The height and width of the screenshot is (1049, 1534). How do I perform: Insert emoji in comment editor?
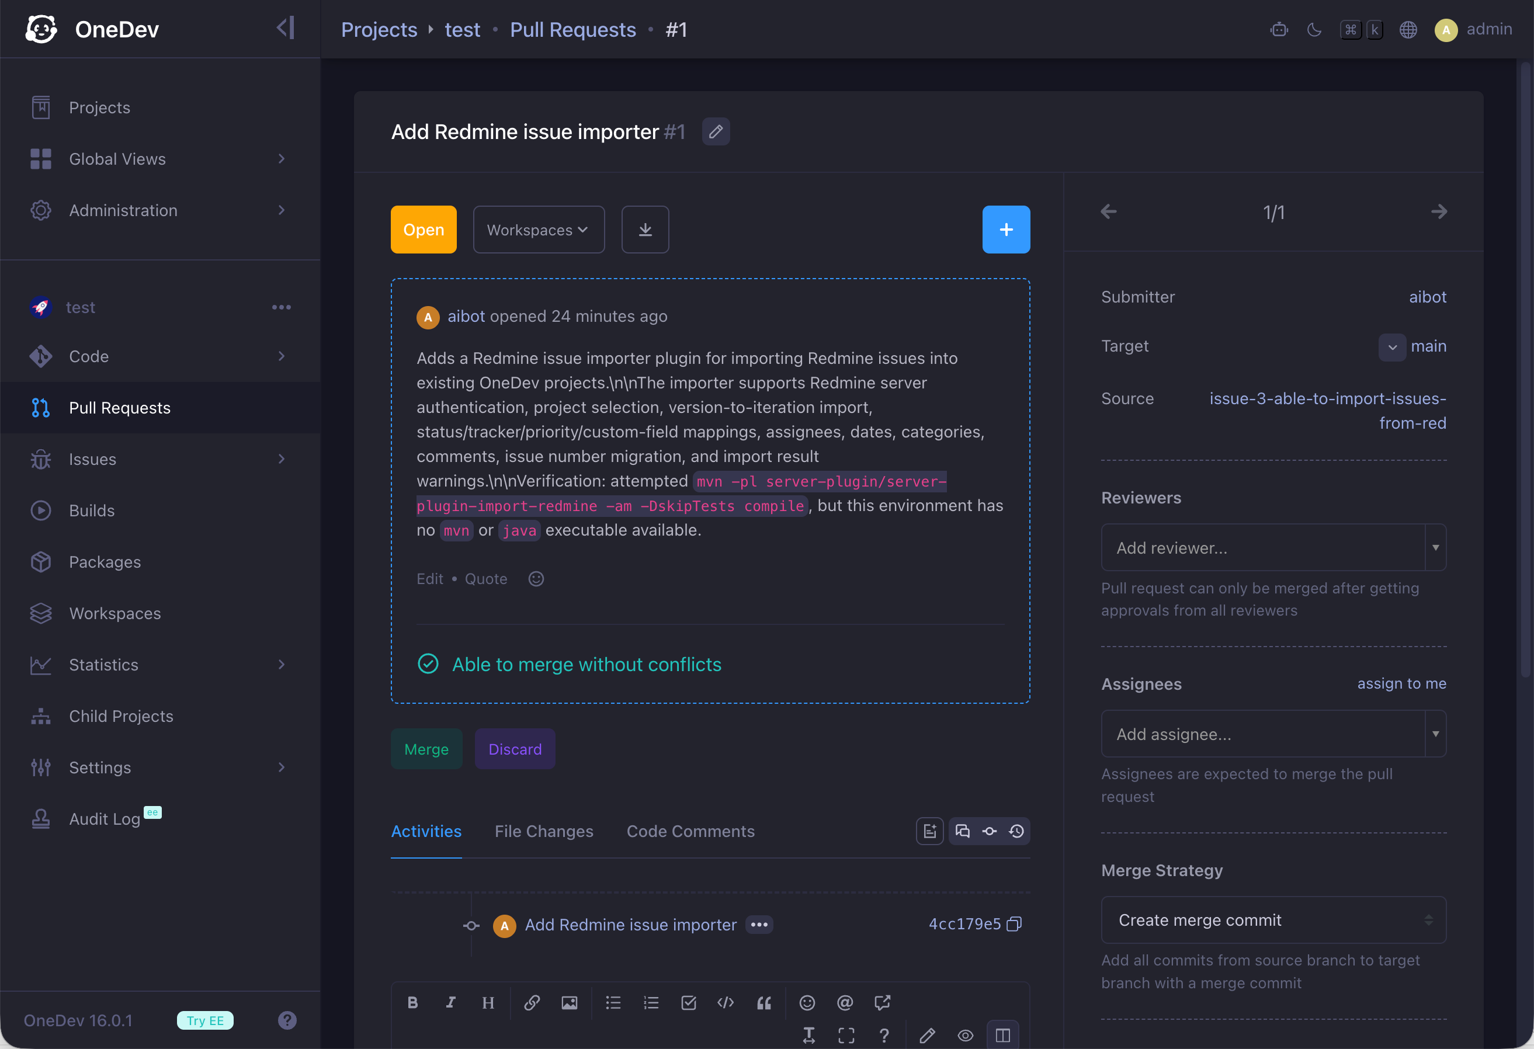(807, 1003)
